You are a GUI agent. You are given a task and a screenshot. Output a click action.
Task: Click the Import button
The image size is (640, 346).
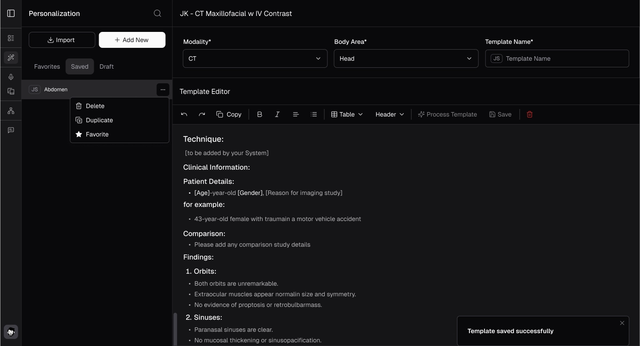click(62, 40)
